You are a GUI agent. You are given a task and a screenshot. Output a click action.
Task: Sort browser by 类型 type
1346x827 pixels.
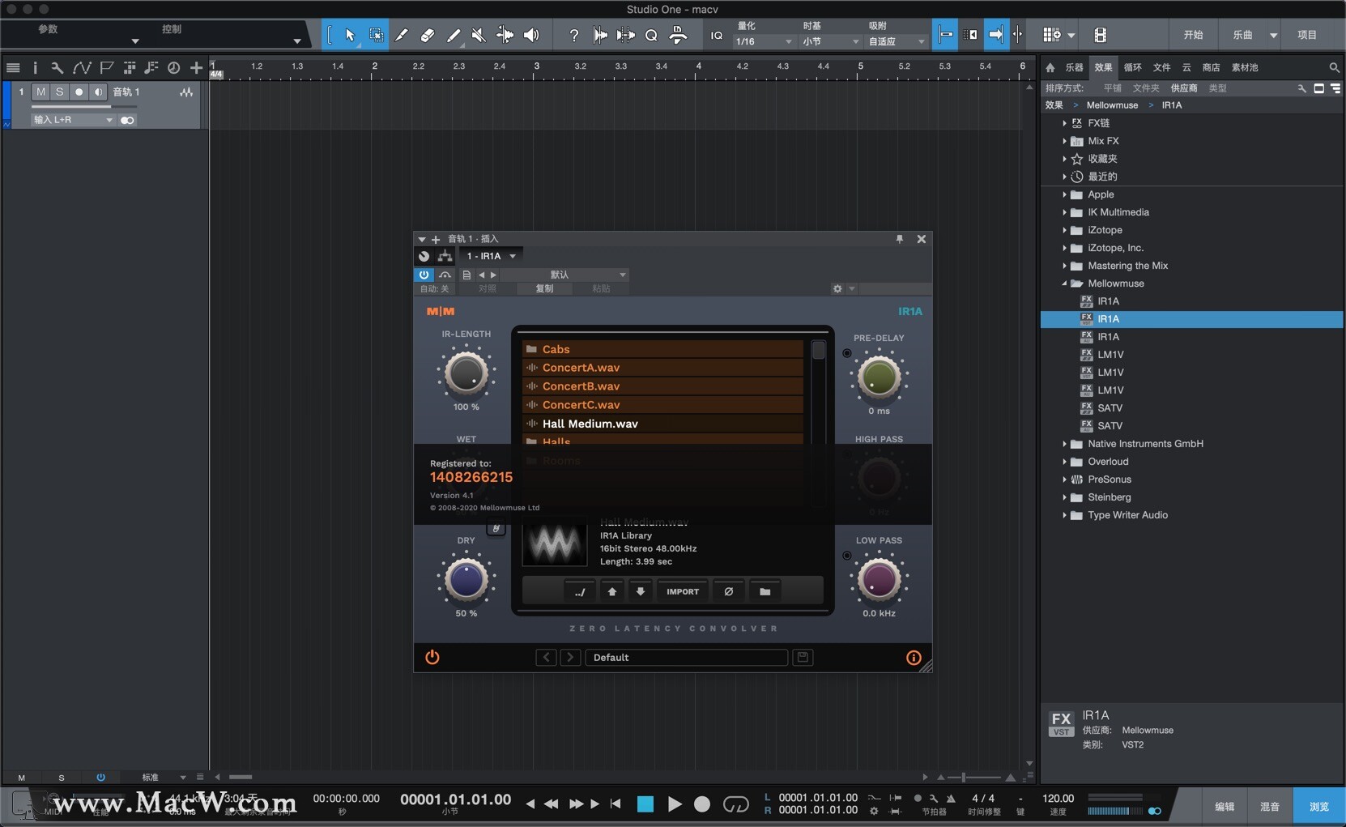tap(1217, 88)
